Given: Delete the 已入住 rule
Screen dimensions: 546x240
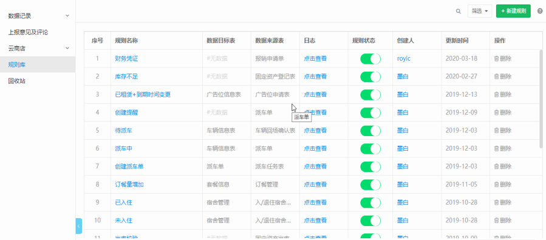Looking at the screenshot, I should pos(503,202).
